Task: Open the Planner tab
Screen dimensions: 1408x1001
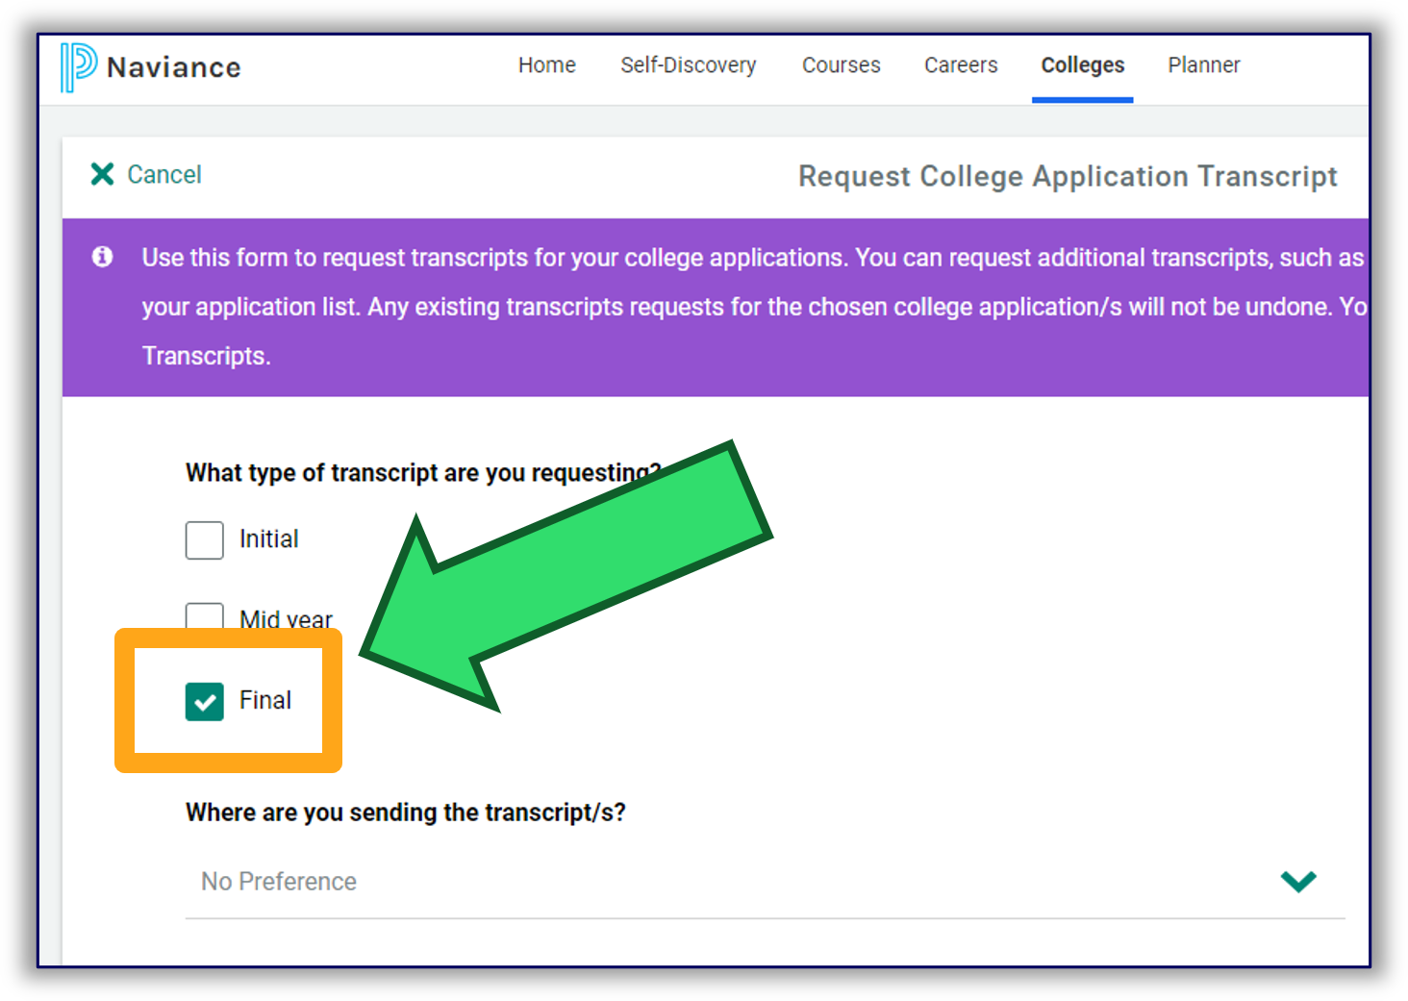Action: pos(1203,65)
